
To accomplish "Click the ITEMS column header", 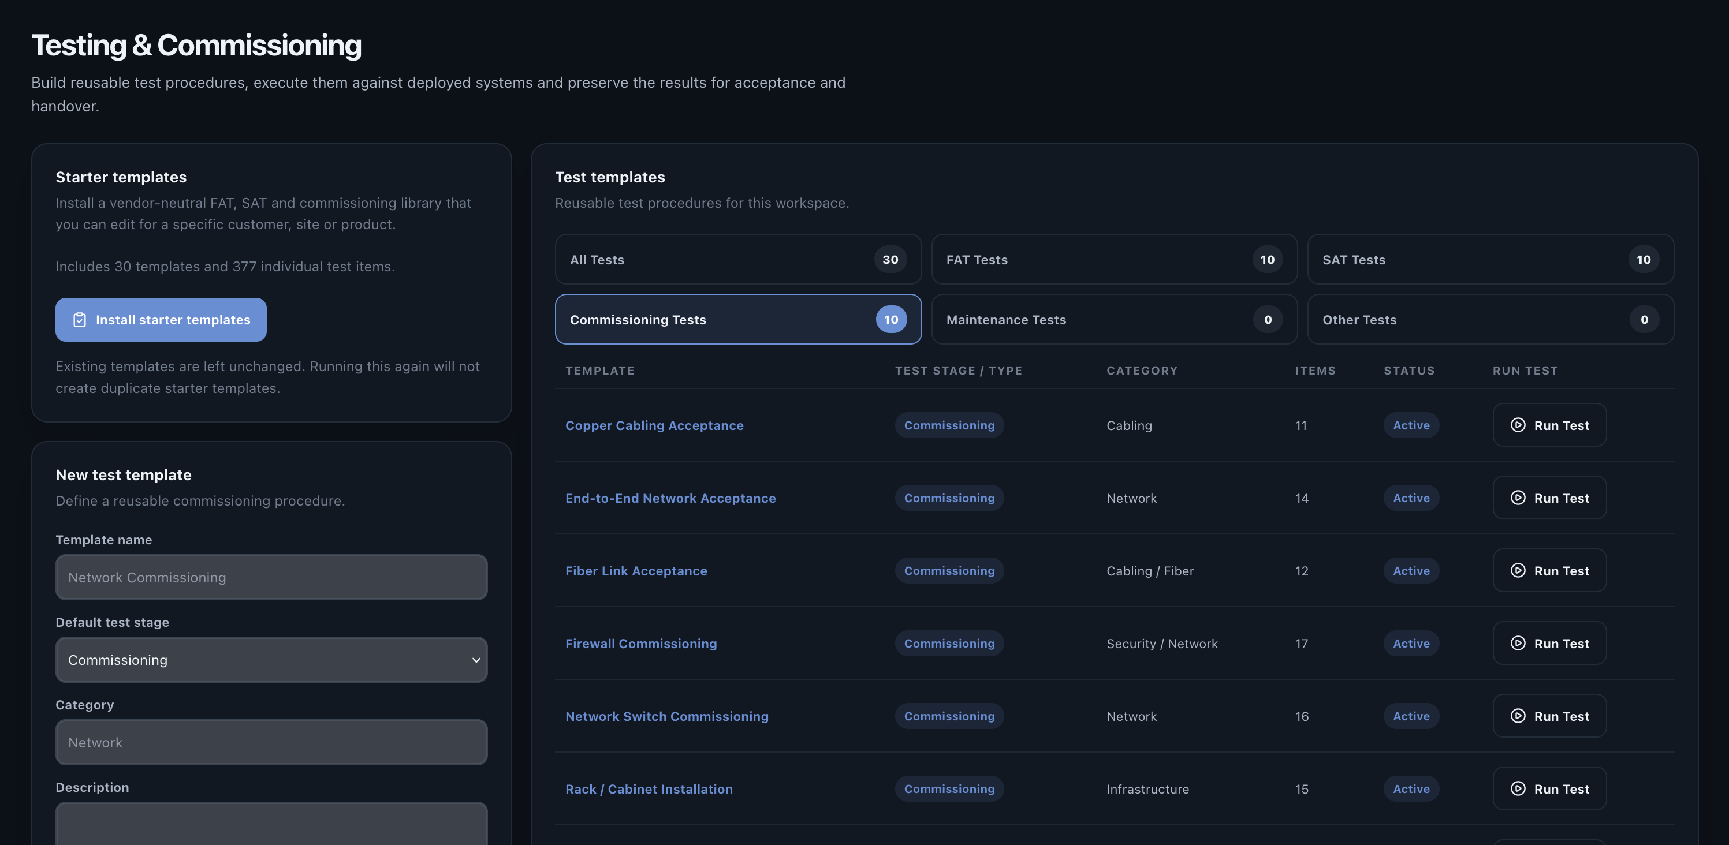I will point(1315,370).
